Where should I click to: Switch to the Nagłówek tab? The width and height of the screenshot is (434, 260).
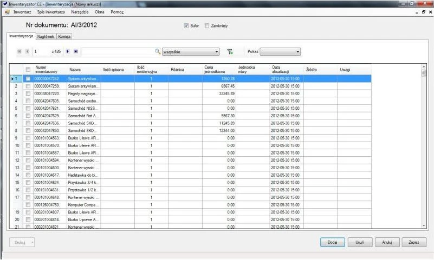tap(46, 36)
